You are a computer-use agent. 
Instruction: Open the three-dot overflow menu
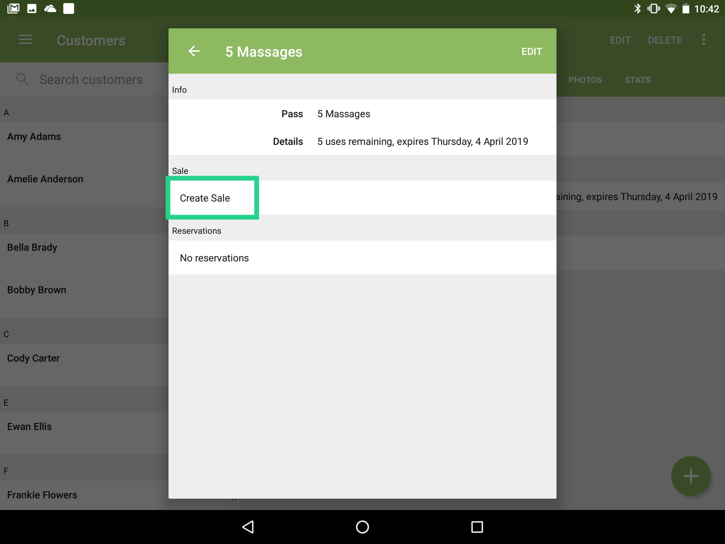tap(703, 40)
